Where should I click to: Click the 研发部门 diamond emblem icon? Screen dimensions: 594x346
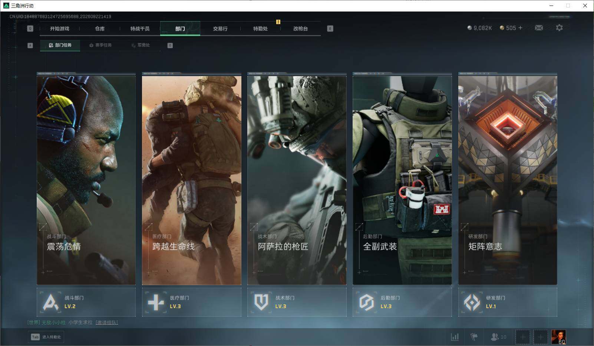[472, 302]
